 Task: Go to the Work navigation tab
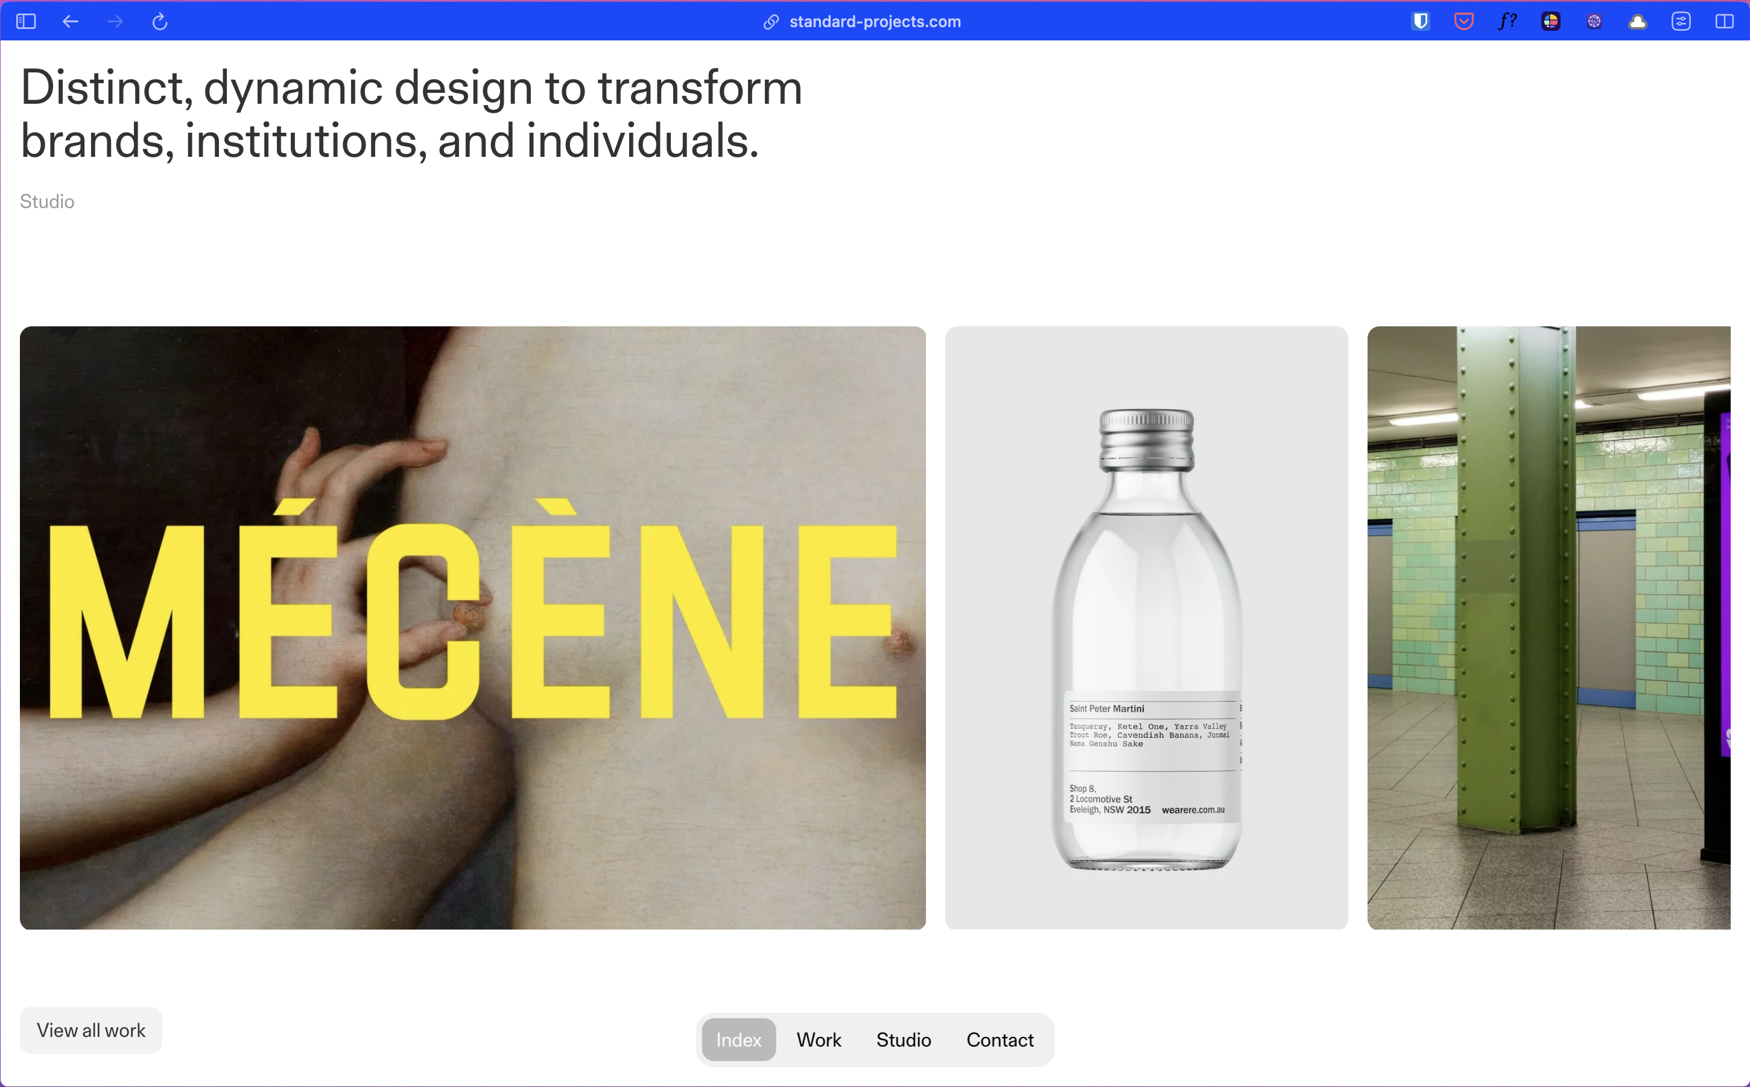pyautogui.click(x=818, y=1039)
